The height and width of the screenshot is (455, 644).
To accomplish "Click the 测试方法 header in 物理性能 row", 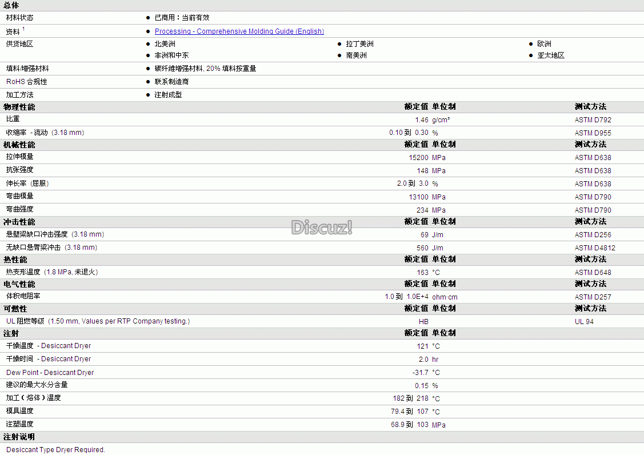I will 591,107.
